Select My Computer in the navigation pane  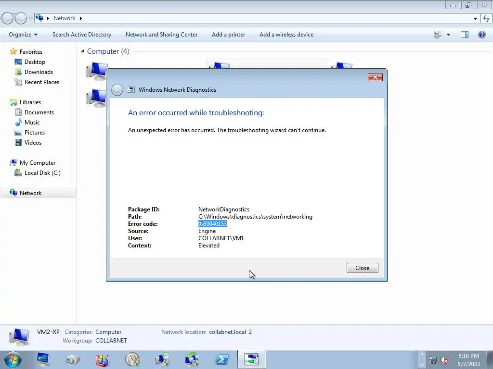[38, 163]
